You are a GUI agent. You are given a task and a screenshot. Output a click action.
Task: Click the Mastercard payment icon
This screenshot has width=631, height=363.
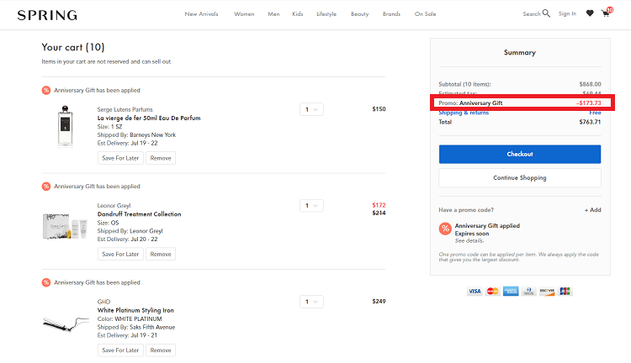point(492,291)
